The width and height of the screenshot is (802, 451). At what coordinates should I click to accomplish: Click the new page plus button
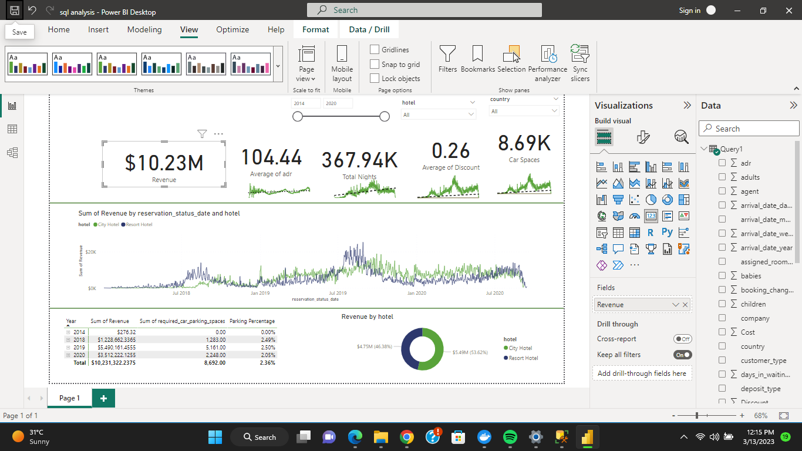point(103,398)
